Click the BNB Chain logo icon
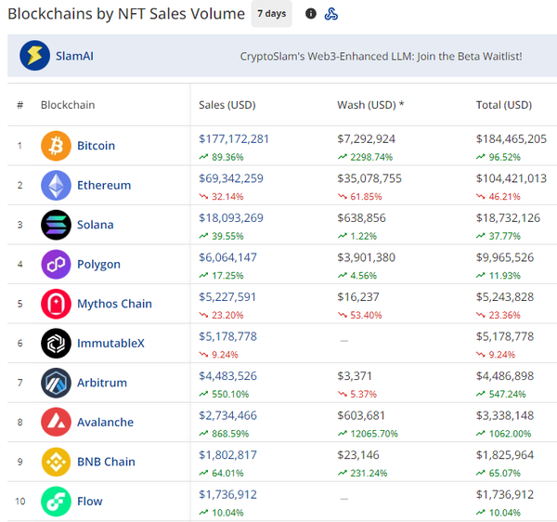 tap(56, 462)
